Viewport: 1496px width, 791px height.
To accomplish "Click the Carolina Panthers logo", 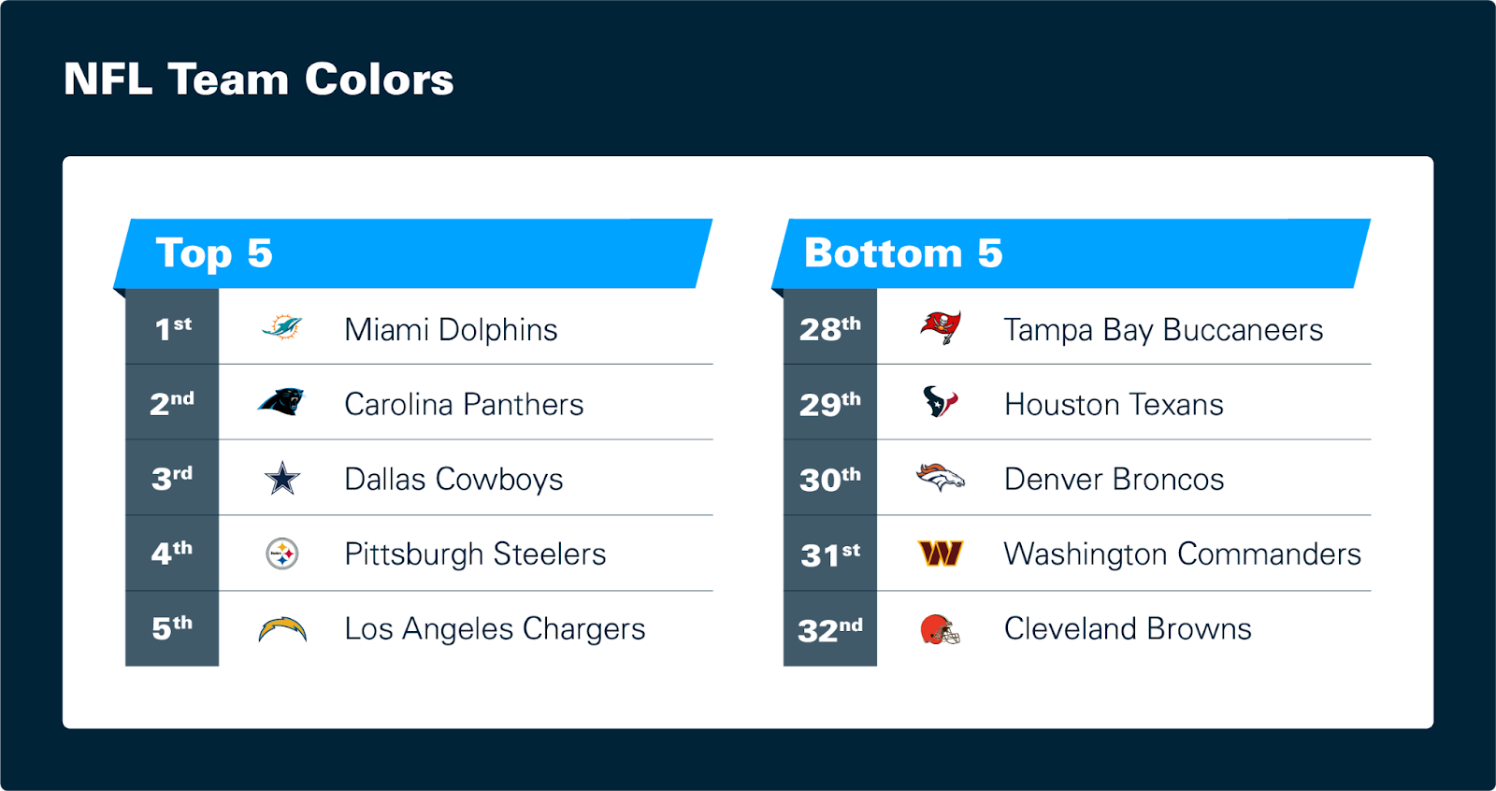I will click(x=281, y=402).
